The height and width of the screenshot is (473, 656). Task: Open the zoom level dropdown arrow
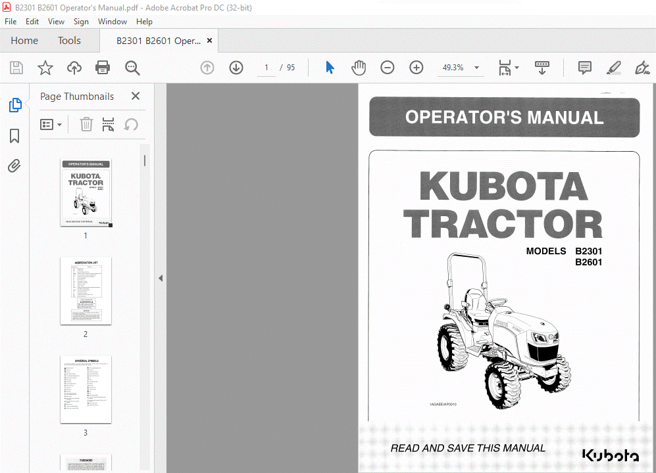(476, 68)
